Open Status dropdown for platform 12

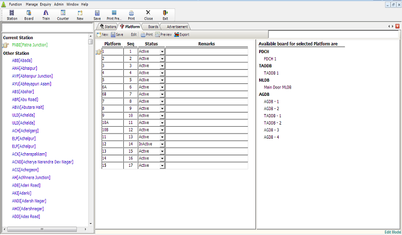pos(162,144)
